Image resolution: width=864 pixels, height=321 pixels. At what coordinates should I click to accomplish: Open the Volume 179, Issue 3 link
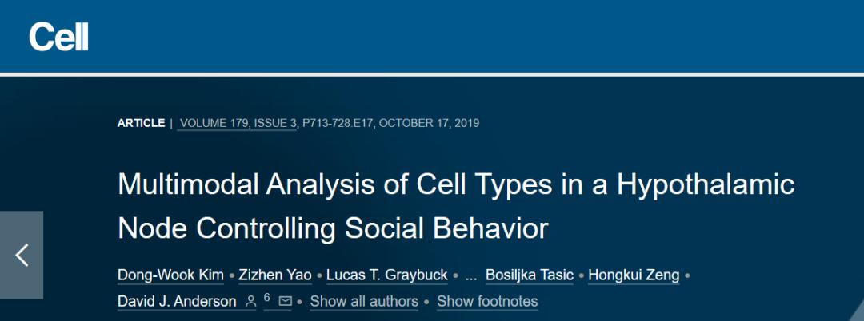(x=239, y=123)
